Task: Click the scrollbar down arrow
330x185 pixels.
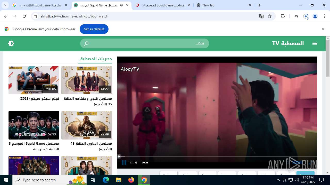Action: (328, 172)
